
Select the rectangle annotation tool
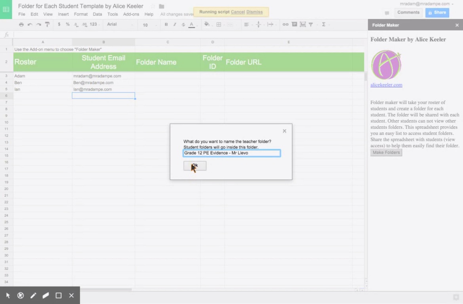pyautogui.click(x=59, y=295)
